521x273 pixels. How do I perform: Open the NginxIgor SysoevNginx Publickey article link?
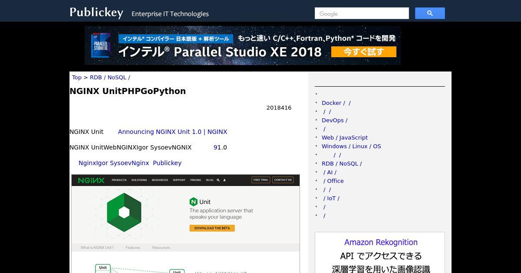[x=130, y=163]
